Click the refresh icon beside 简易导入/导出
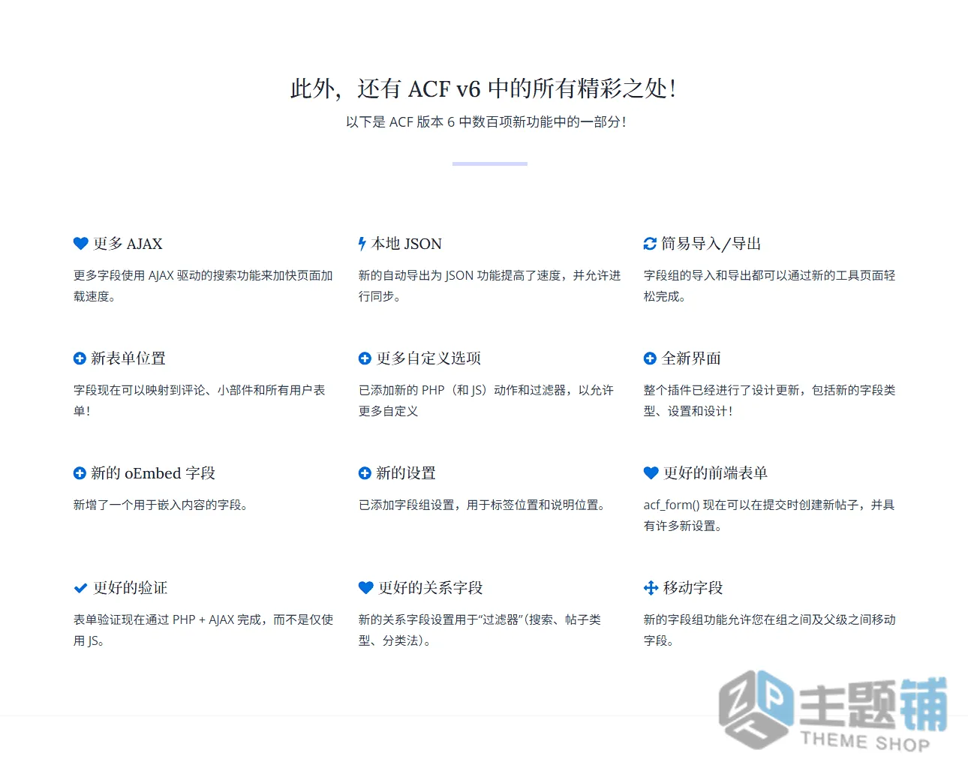Image resolution: width=968 pixels, height=774 pixels. 650,244
